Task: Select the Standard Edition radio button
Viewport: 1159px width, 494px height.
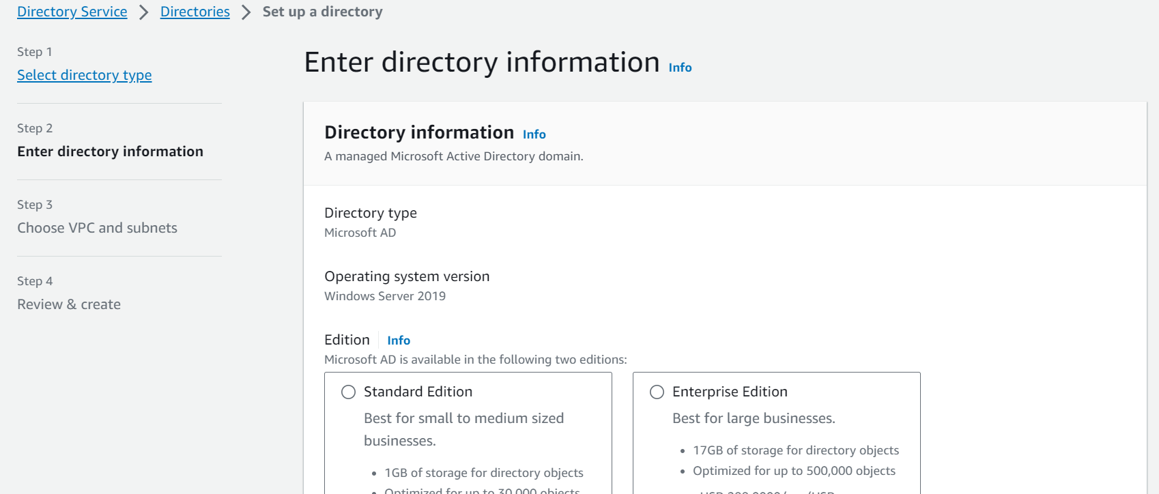Action: point(349,392)
